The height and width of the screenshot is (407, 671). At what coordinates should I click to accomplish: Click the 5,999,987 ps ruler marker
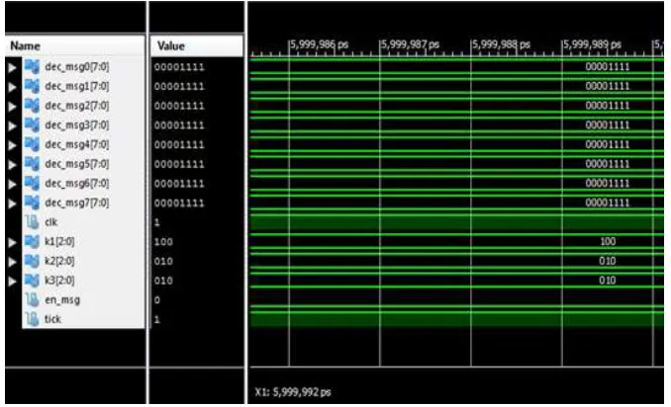410,44
